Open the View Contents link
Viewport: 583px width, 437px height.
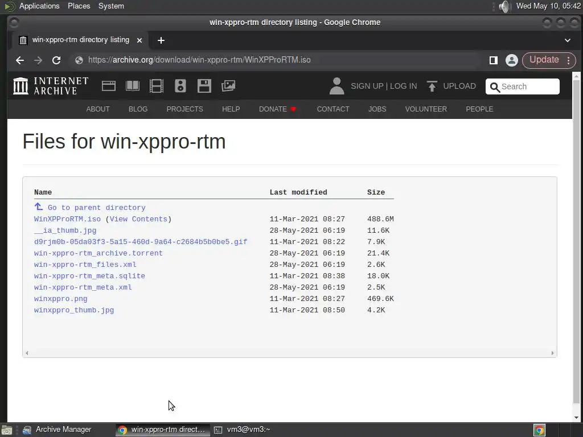[138, 219]
